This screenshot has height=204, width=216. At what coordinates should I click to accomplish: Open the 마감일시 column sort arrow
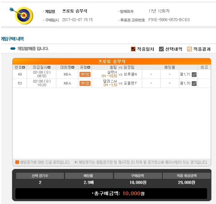tap(49, 68)
